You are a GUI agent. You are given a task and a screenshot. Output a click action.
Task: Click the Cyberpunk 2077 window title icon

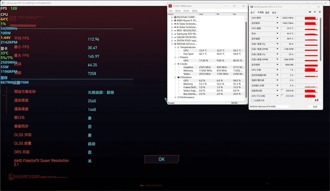click(x=3, y=3)
